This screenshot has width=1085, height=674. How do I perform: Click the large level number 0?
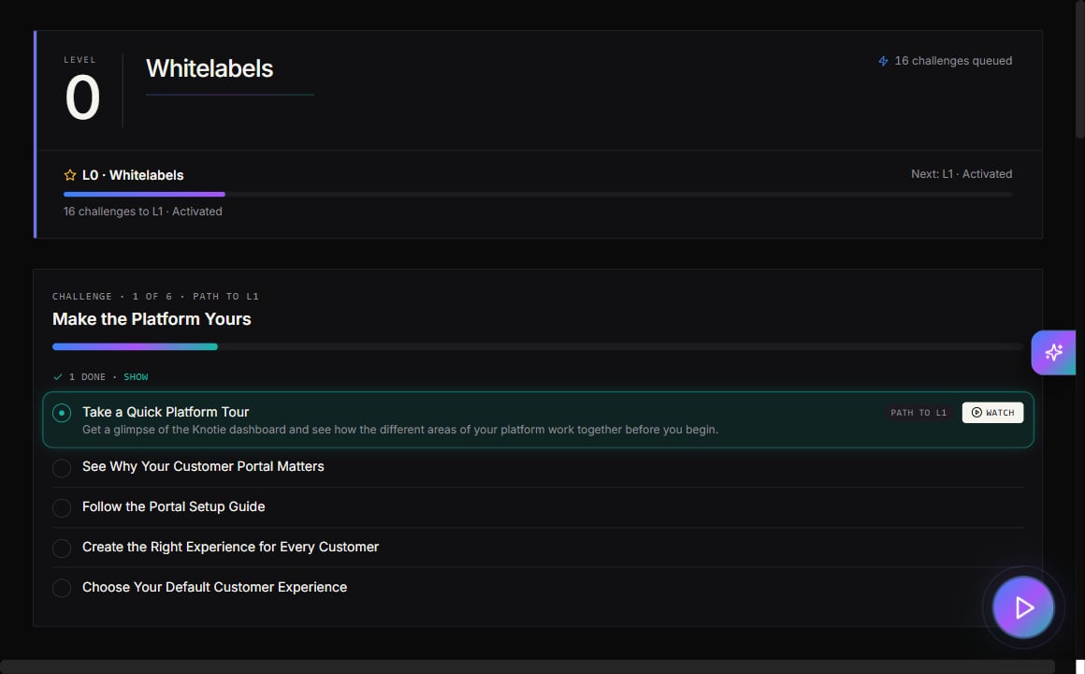pos(82,97)
